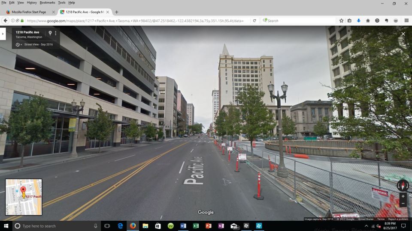Open Microsoft Word from the taskbar
412x231 pixels.
183,226
